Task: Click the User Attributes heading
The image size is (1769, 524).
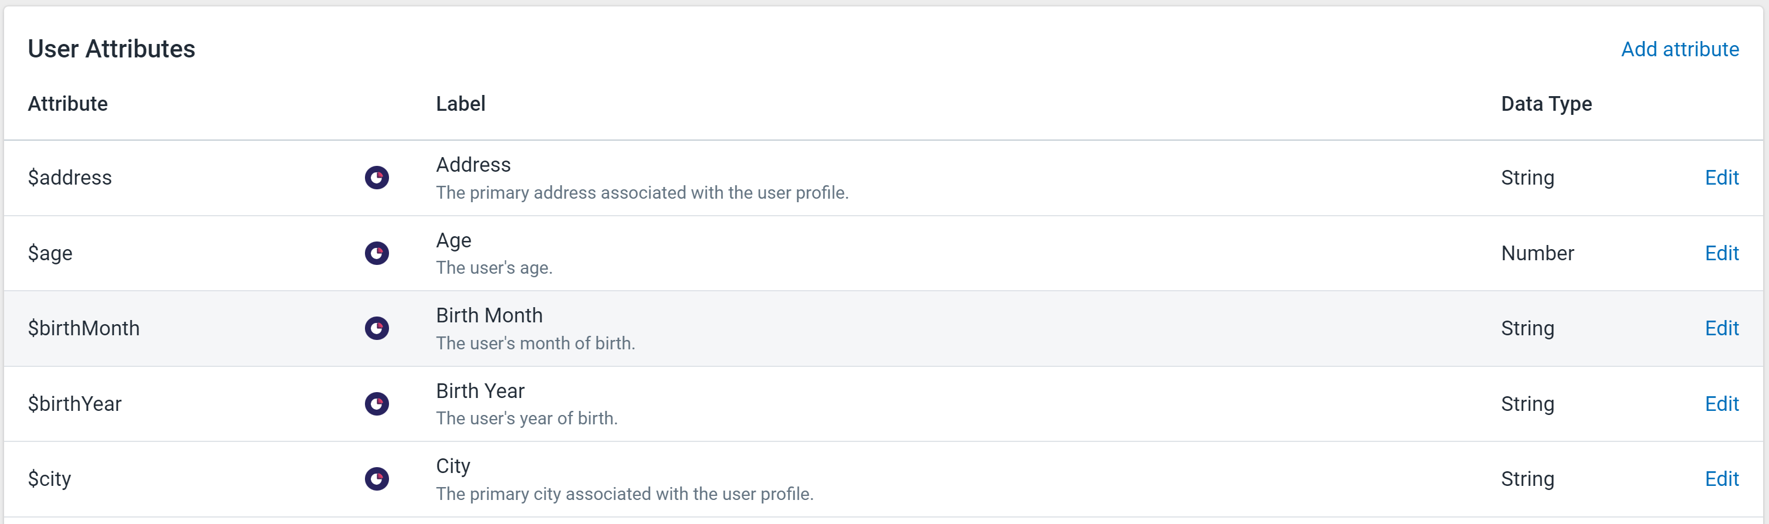Action: pyautogui.click(x=111, y=49)
